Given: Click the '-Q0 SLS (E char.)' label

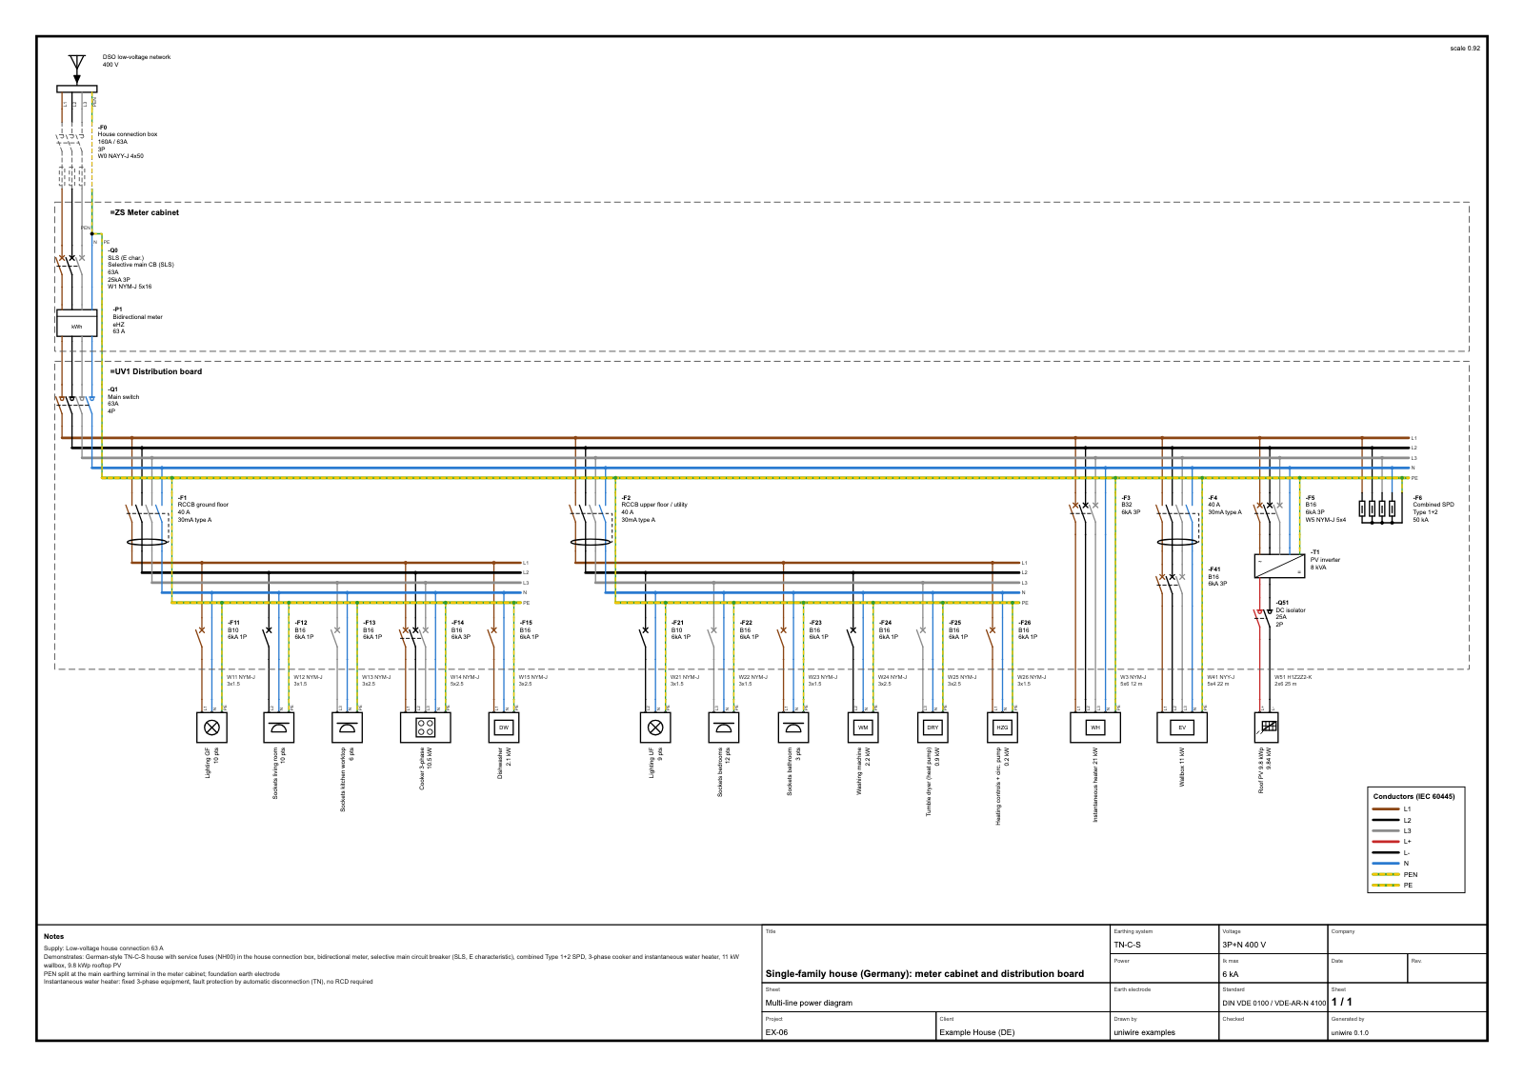Looking at the screenshot, I should pos(126,254).
